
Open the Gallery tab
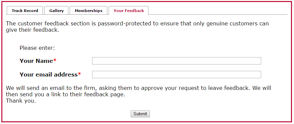(56, 10)
